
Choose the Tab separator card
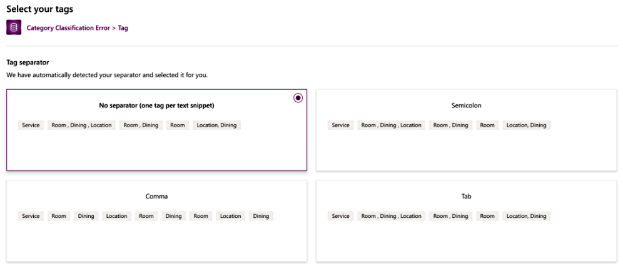coord(467,221)
